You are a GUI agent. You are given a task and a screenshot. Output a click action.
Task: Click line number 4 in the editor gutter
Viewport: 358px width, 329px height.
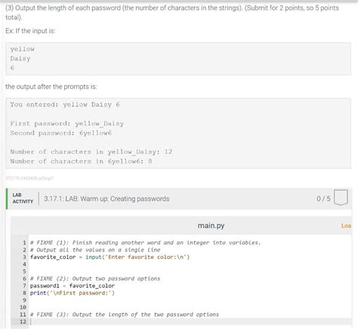[24, 264]
